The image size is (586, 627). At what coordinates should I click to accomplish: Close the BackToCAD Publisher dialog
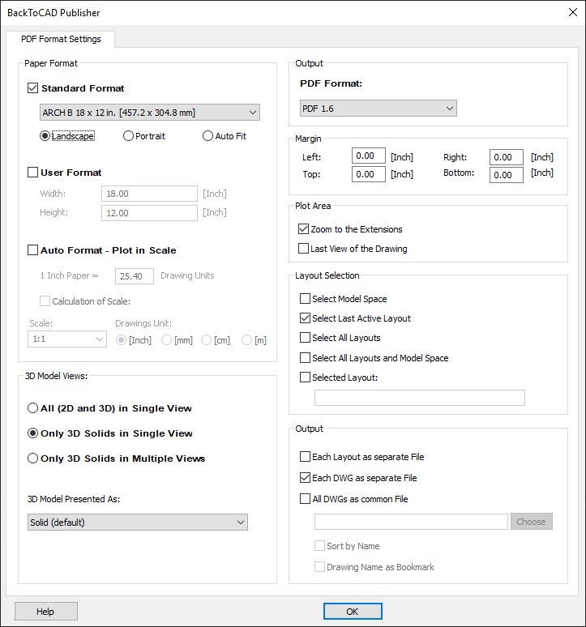point(573,12)
